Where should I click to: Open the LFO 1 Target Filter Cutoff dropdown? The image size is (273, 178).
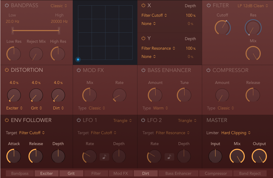click(x=104, y=133)
